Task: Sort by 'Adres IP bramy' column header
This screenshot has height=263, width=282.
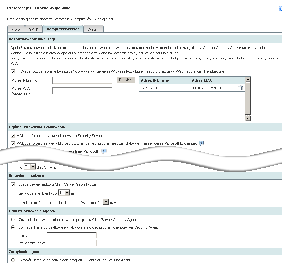Action: click(x=155, y=80)
